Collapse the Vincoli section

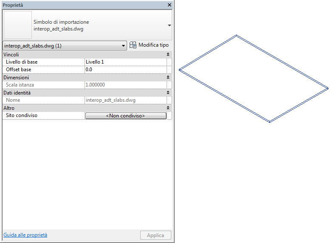pos(168,55)
